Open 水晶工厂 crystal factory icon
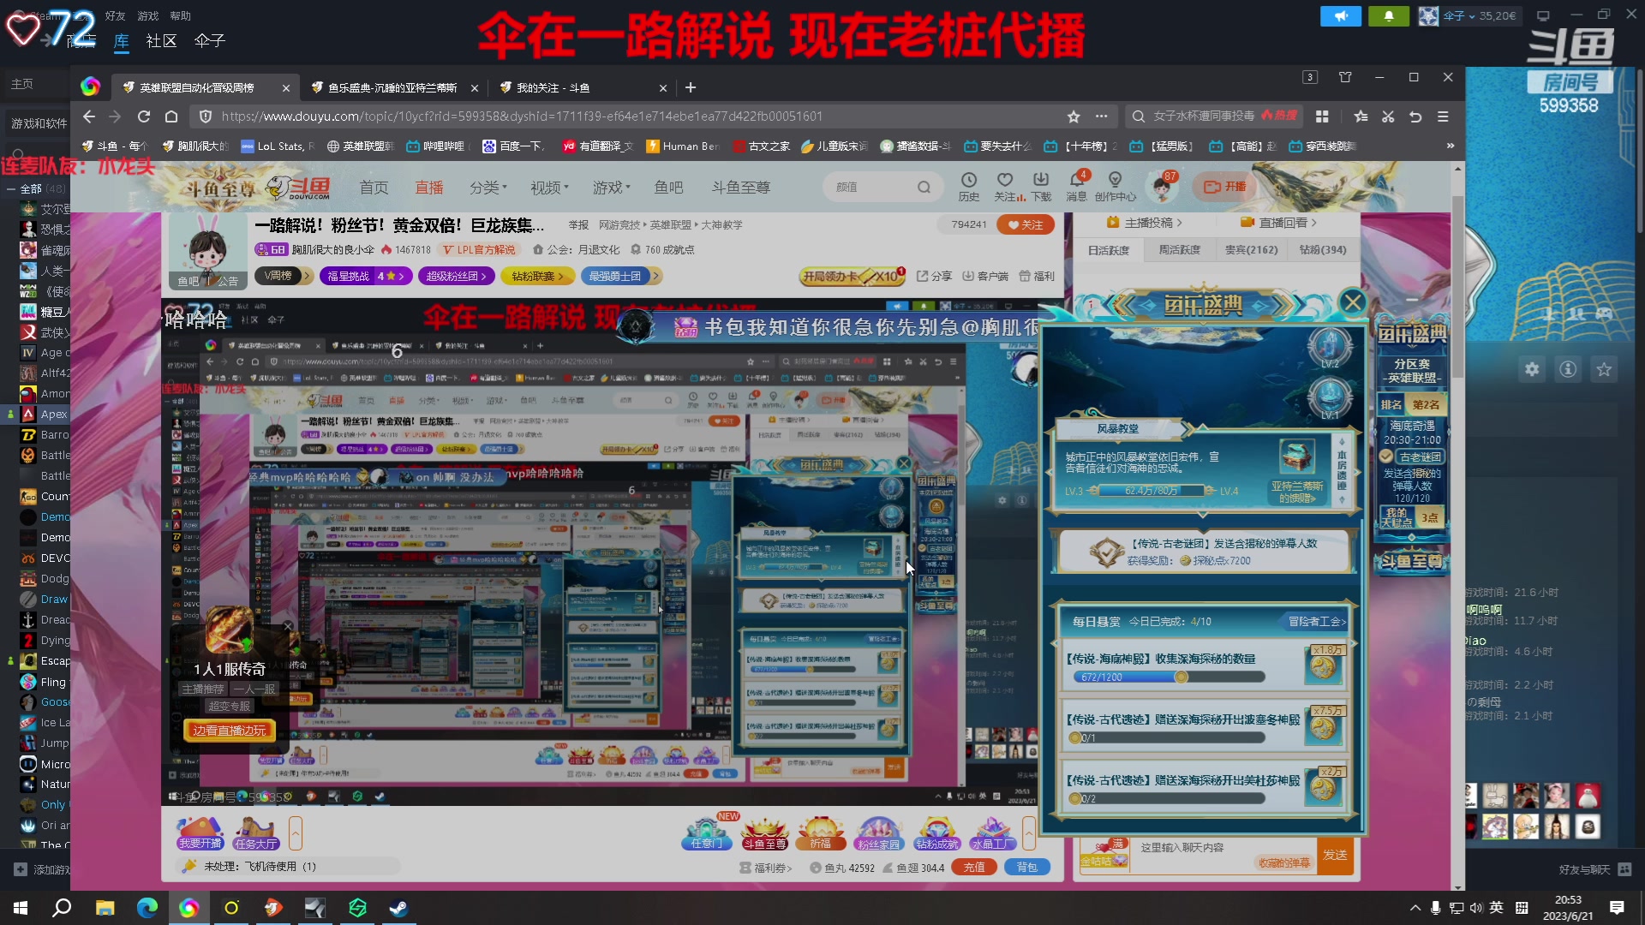 (x=993, y=832)
